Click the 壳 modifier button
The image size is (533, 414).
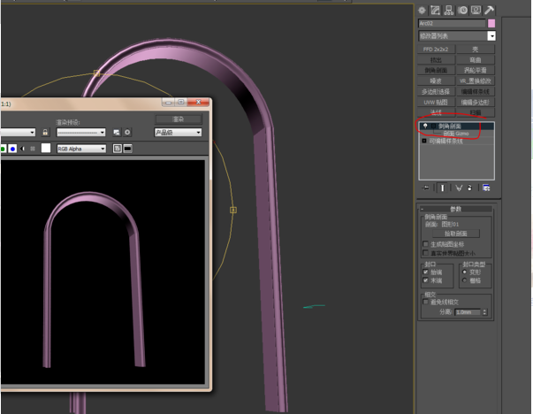[476, 50]
